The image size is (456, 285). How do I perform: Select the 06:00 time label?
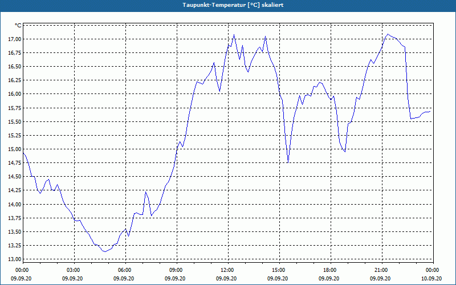125,270
